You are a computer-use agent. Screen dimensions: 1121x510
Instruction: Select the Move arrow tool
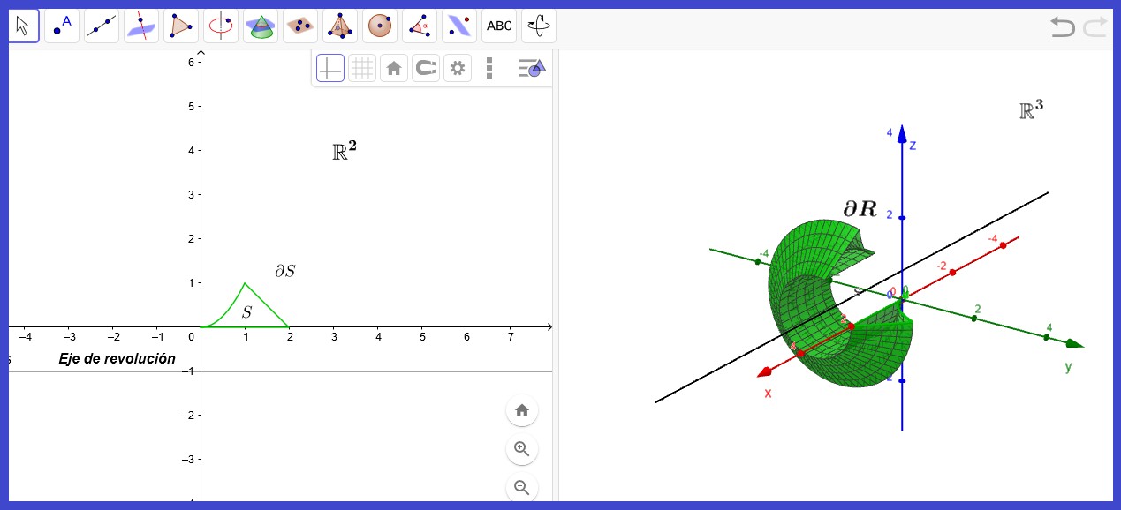[x=22, y=26]
